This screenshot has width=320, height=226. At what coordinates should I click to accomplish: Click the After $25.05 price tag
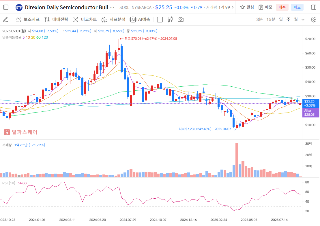tap(311, 113)
